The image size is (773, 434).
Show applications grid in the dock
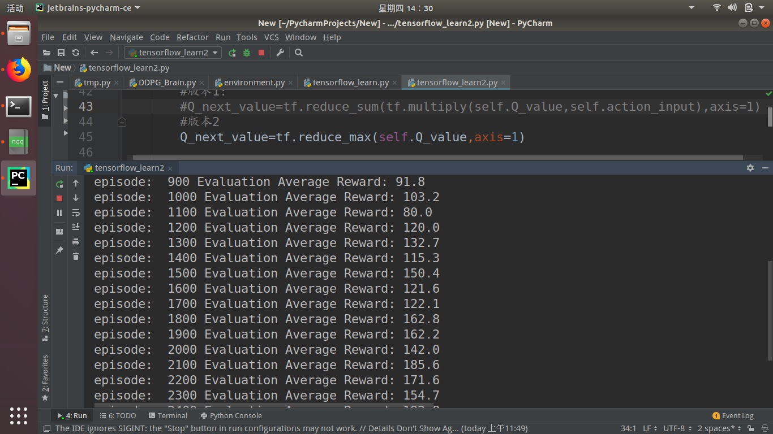coord(19,415)
